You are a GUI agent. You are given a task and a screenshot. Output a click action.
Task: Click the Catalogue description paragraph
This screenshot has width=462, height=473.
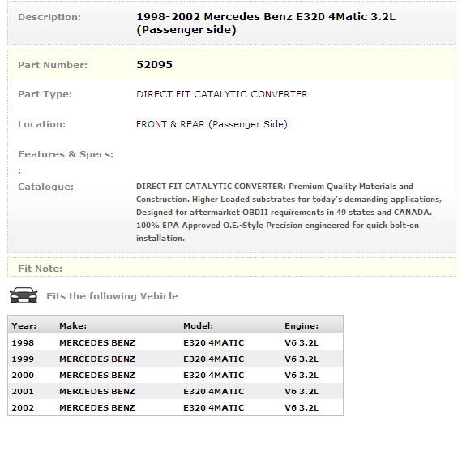pyautogui.click(x=289, y=212)
